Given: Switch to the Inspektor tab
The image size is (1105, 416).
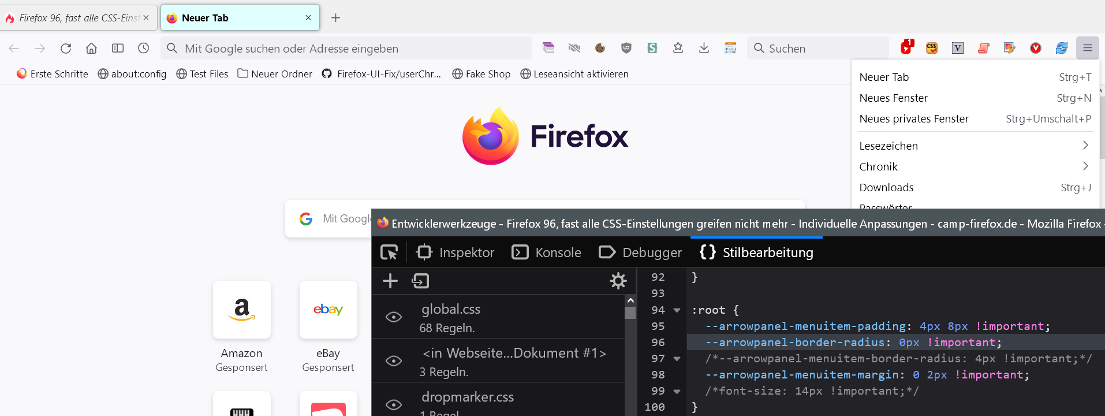Looking at the screenshot, I should click(x=456, y=252).
